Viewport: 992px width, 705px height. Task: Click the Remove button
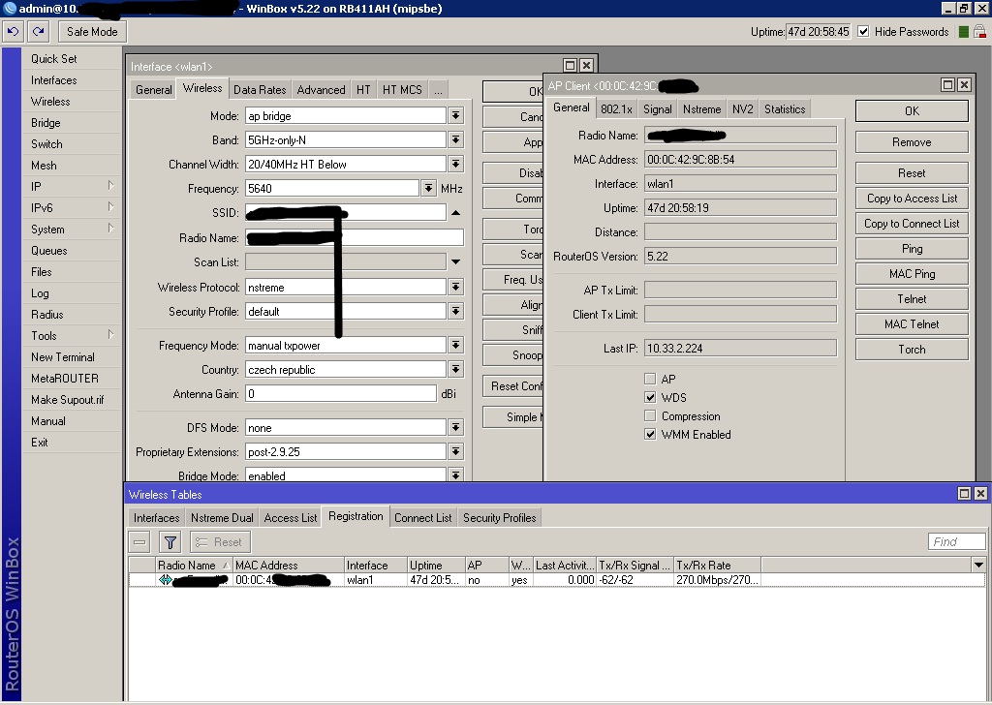912,142
